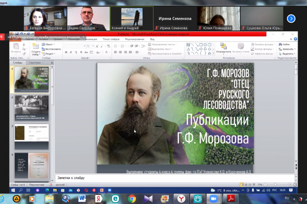Toggle text shadow S formatting
Screen dimensions: 307x204
click(81, 52)
